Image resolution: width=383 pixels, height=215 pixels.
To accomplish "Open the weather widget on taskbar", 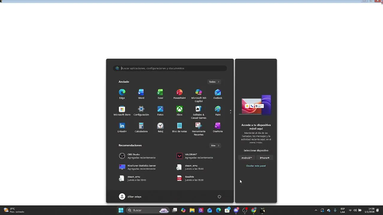I will point(14,210).
